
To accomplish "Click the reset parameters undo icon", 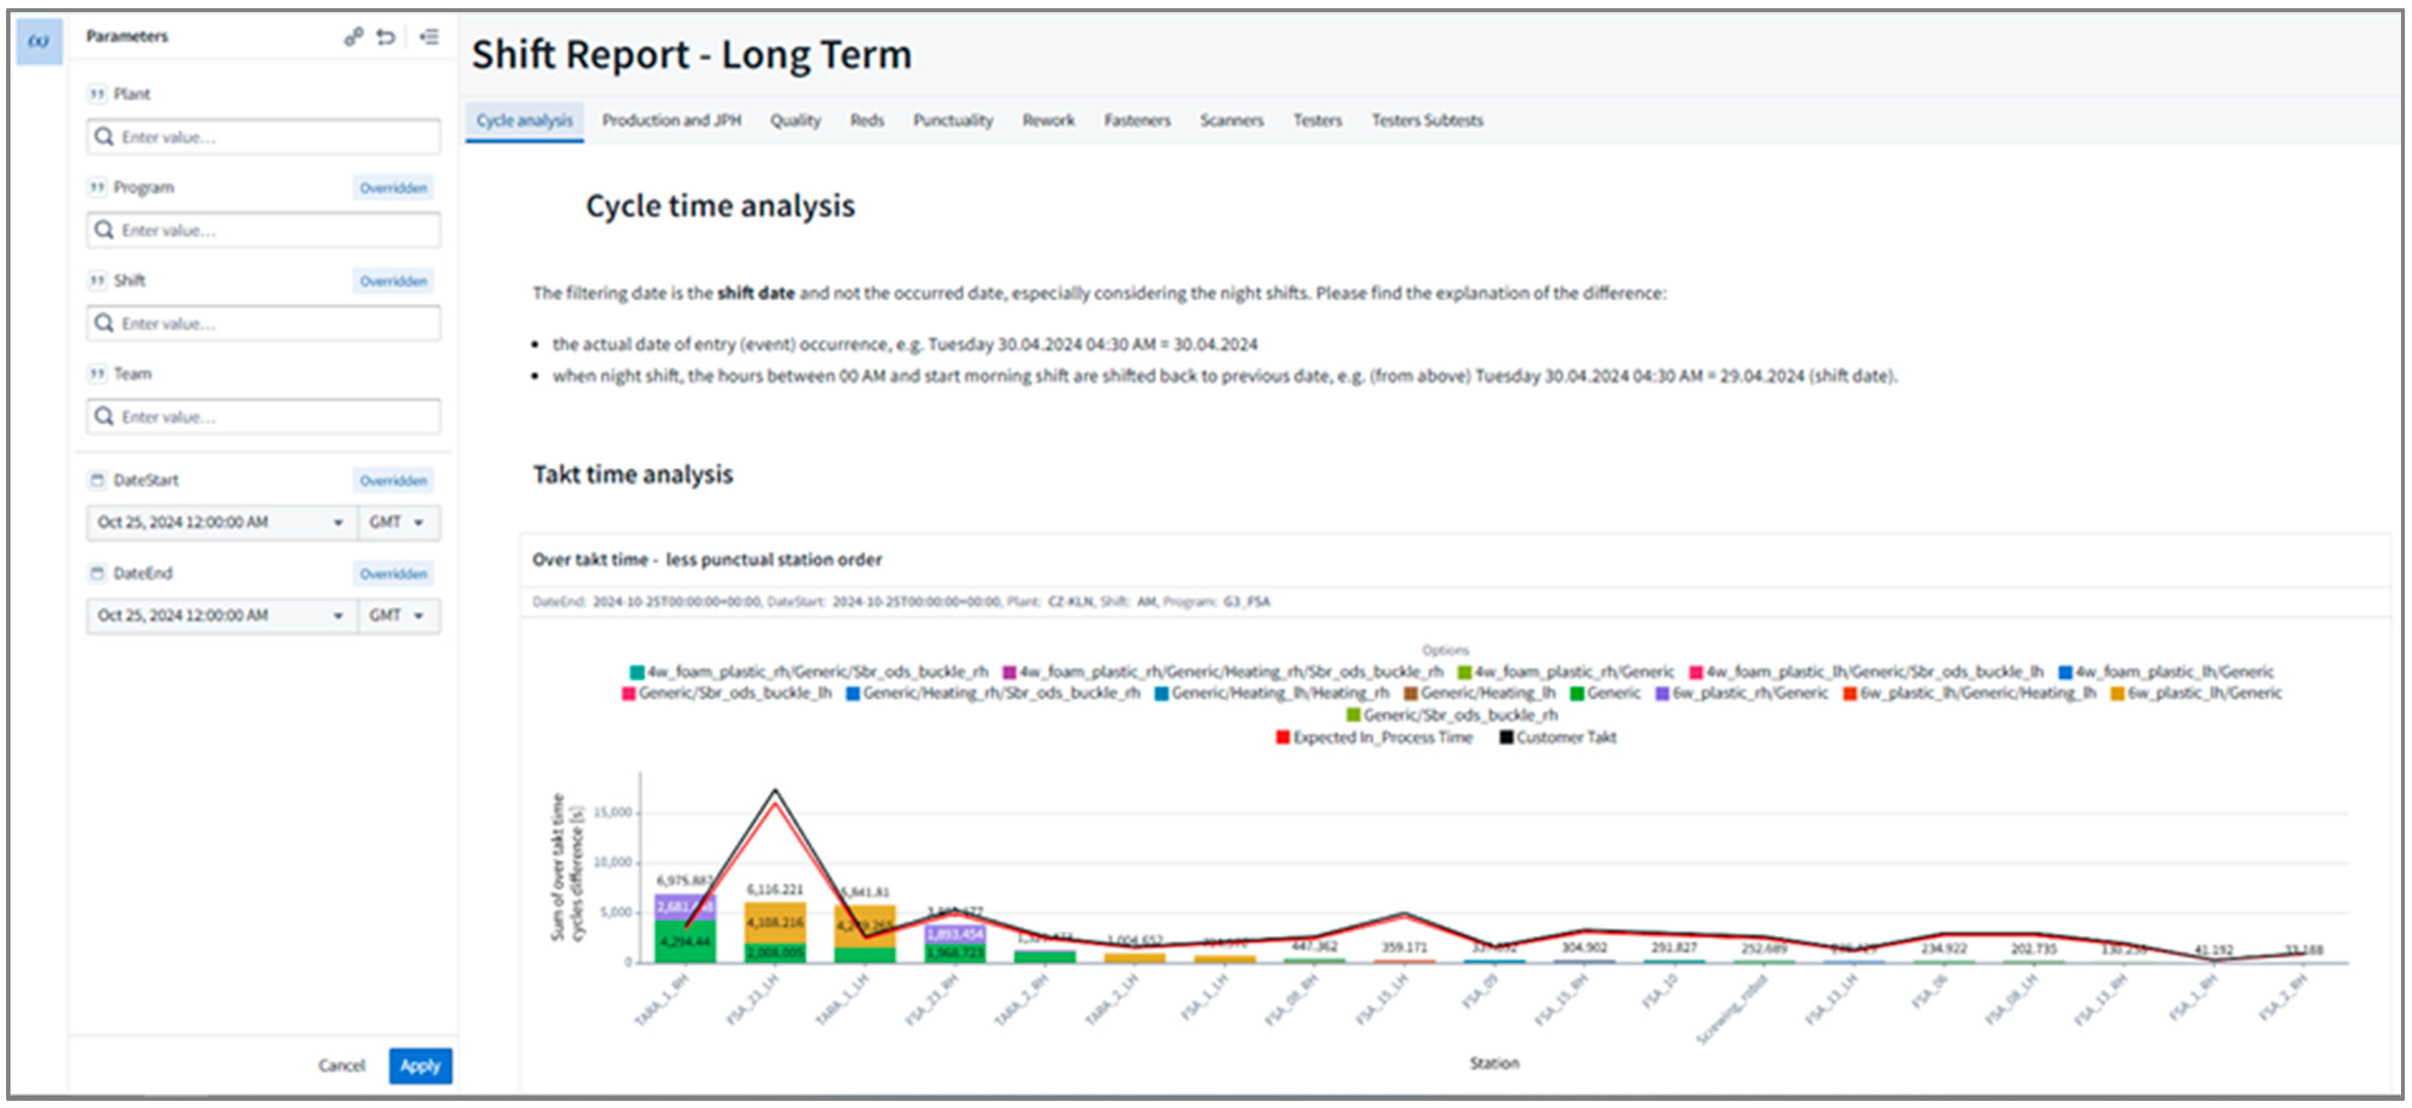I will (x=386, y=36).
